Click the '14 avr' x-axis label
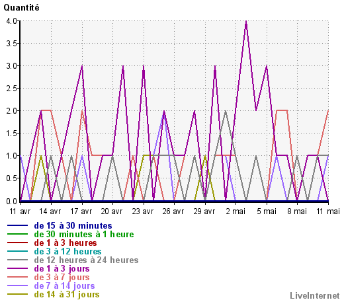This screenshot has width=344, height=302. [50, 211]
